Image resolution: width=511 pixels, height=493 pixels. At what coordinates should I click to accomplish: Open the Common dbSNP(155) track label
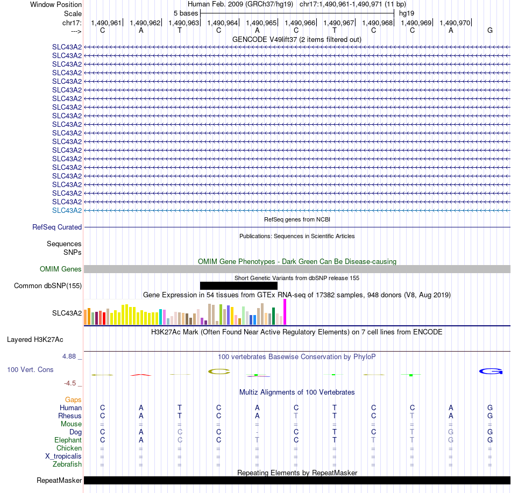(x=48, y=285)
